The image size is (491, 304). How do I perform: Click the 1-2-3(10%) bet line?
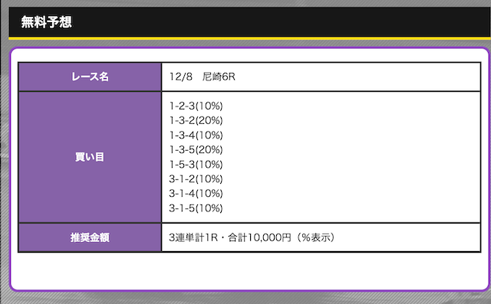click(196, 106)
